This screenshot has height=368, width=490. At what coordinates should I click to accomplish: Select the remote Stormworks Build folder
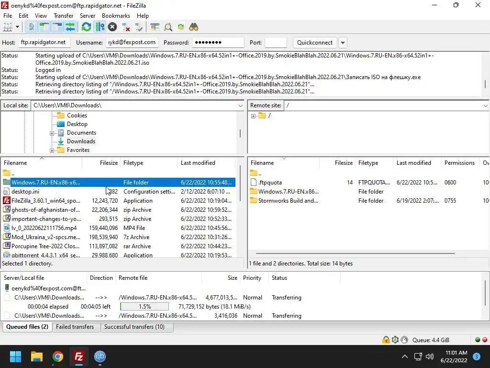369,201
